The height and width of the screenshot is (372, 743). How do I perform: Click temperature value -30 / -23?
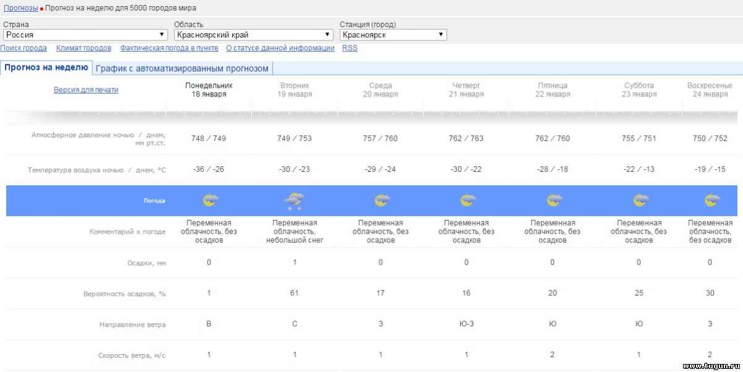click(295, 169)
